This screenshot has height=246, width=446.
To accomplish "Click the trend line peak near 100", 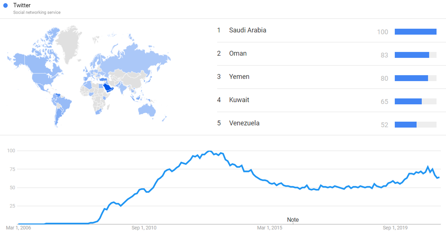I will pyautogui.click(x=209, y=151).
